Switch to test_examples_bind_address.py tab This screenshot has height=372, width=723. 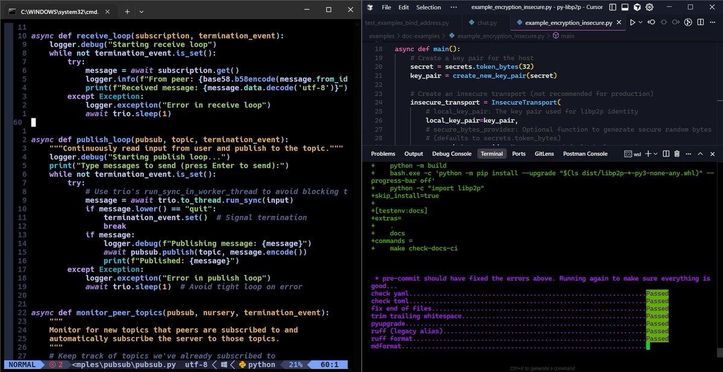[x=407, y=23]
